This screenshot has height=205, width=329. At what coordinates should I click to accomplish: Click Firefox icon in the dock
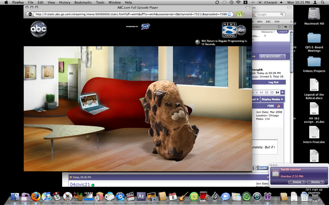(36, 197)
